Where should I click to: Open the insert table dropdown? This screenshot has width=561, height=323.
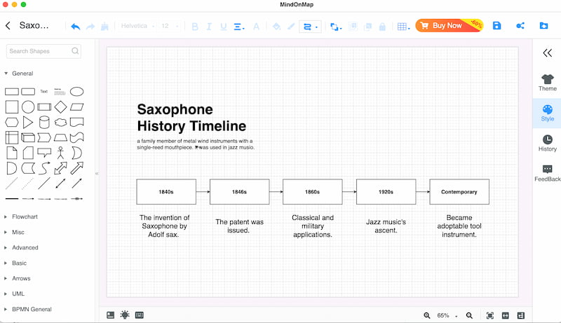pyautogui.click(x=404, y=27)
